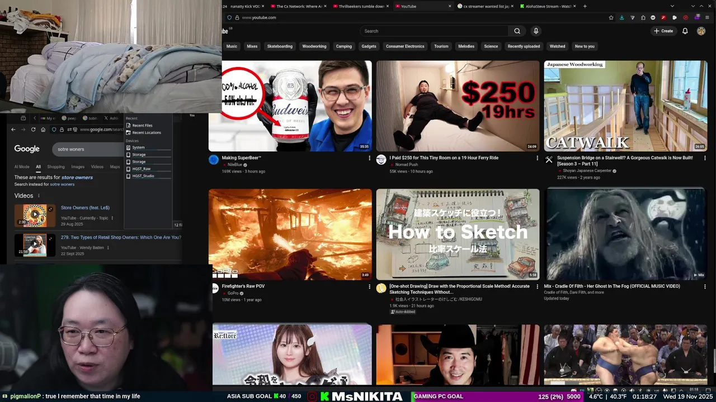
Task: Select the Music filter chip
Action: coord(232,46)
